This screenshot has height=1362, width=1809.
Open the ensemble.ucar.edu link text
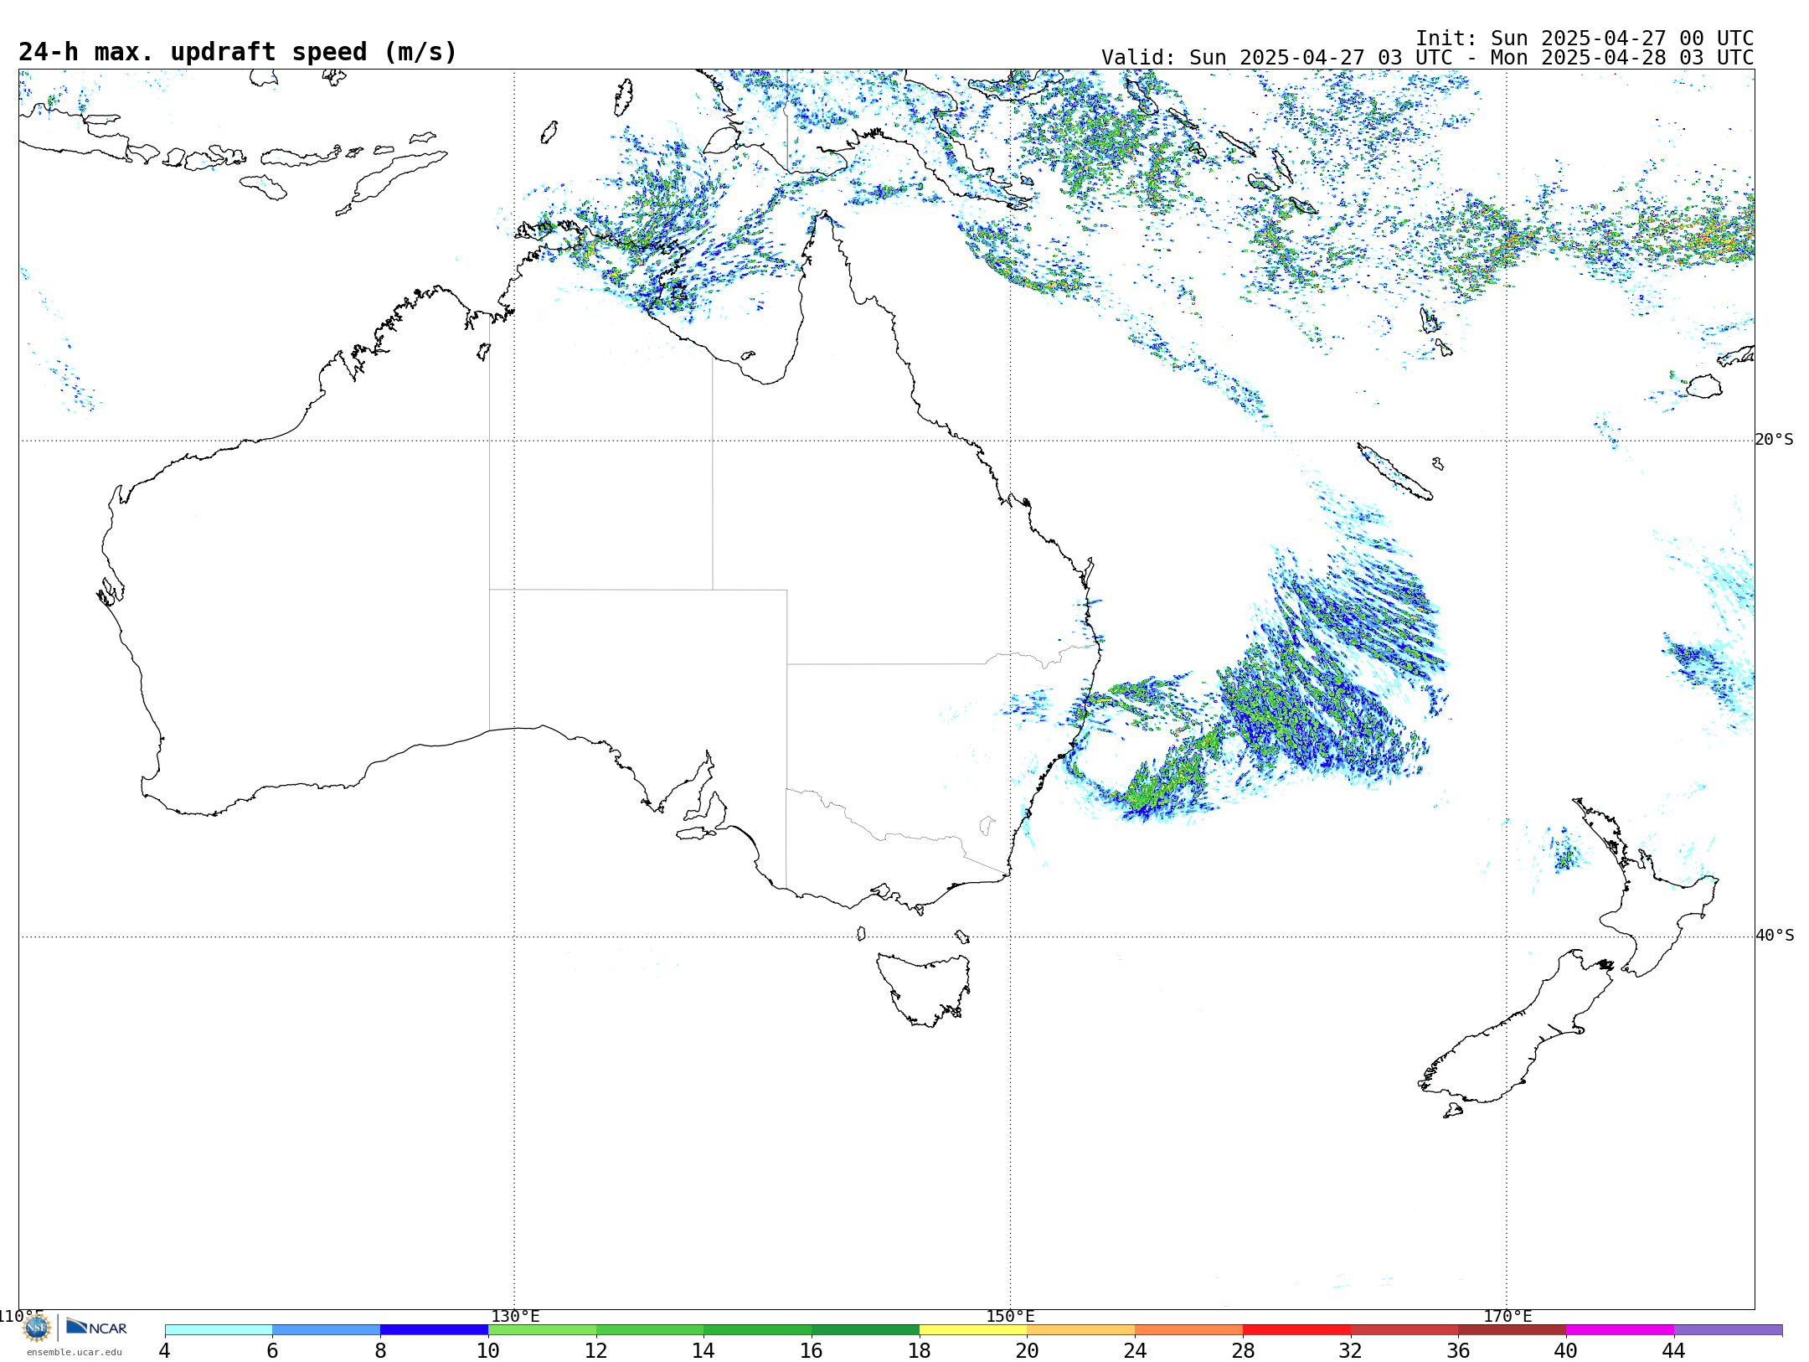click(75, 1352)
